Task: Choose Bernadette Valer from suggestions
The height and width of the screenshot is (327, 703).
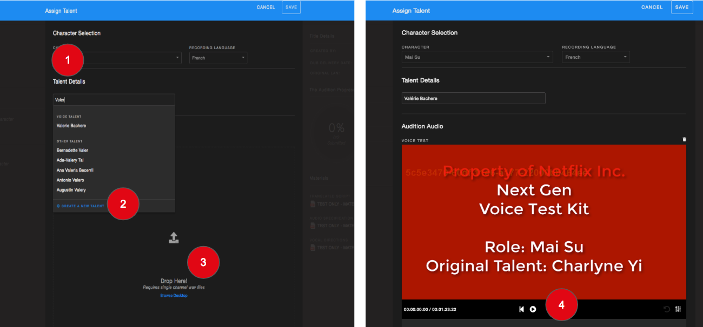Action: tap(72, 151)
